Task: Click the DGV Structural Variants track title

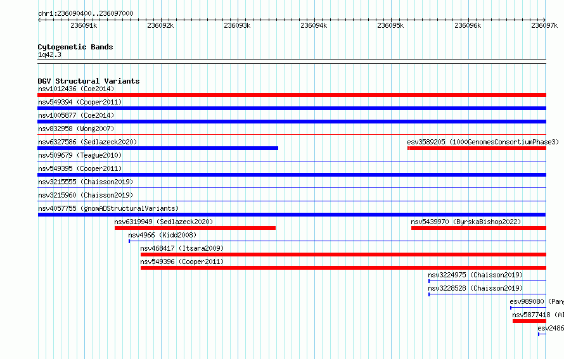Action: point(89,81)
